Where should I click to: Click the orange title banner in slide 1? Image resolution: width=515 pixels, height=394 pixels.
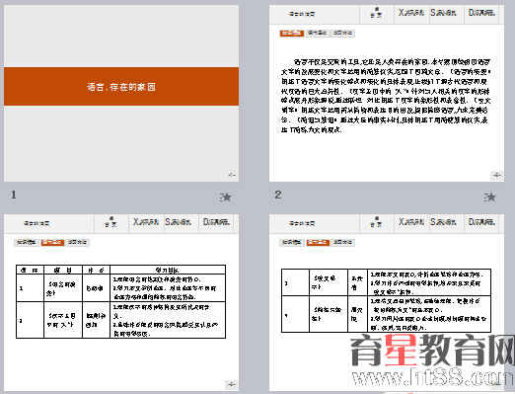[x=121, y=87]
